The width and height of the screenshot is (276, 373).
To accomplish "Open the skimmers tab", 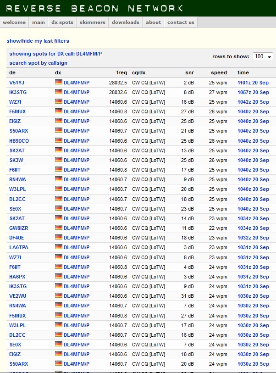I will tap(92, 22).
